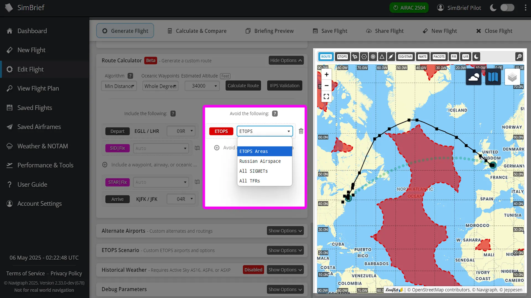
Task: Enable night mode with the moon icon
Action: (x=476, y=57)
